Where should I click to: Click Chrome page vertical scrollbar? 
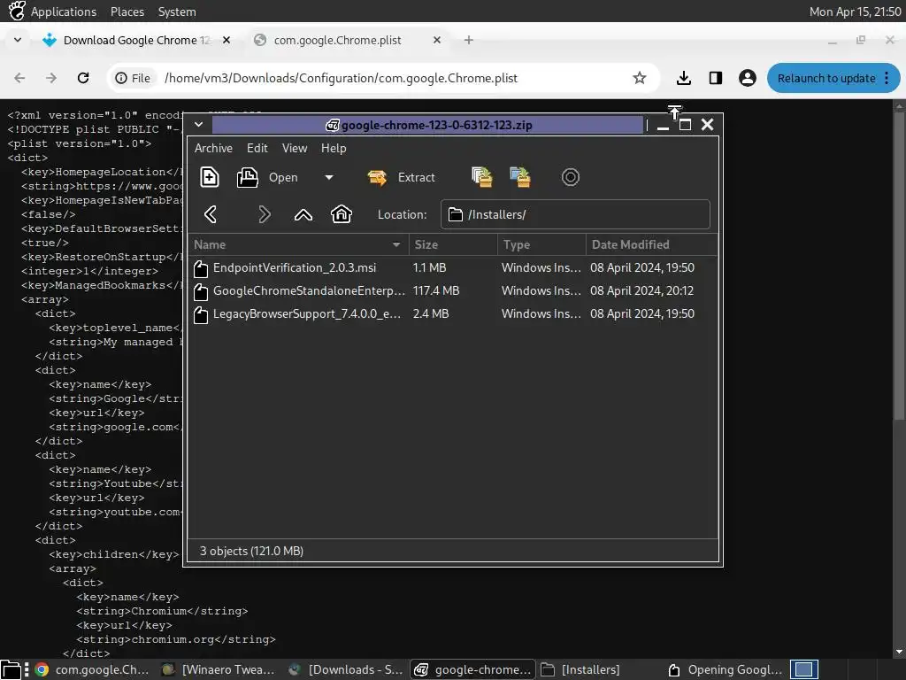pos(899,266)
